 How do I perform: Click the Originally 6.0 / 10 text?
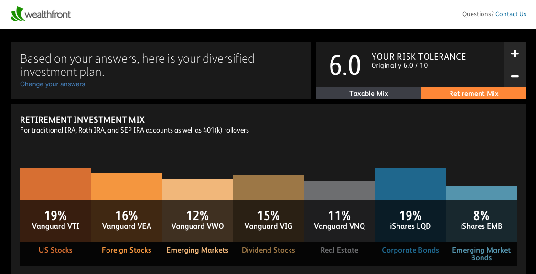pos(399,65)
